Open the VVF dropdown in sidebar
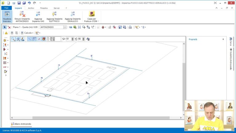The width and height of the screenshot is (236, 133). [x=8, y=67]
